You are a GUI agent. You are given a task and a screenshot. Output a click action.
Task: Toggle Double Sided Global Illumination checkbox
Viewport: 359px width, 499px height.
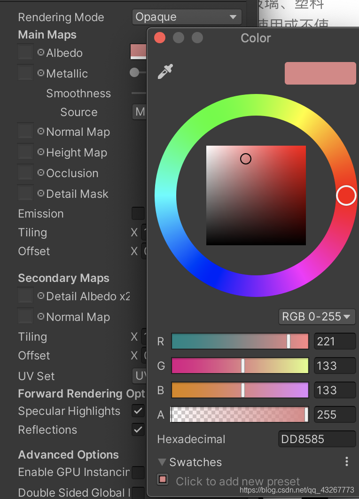(138, 492)
